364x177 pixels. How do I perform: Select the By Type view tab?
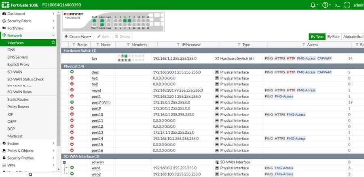(317, 37)
